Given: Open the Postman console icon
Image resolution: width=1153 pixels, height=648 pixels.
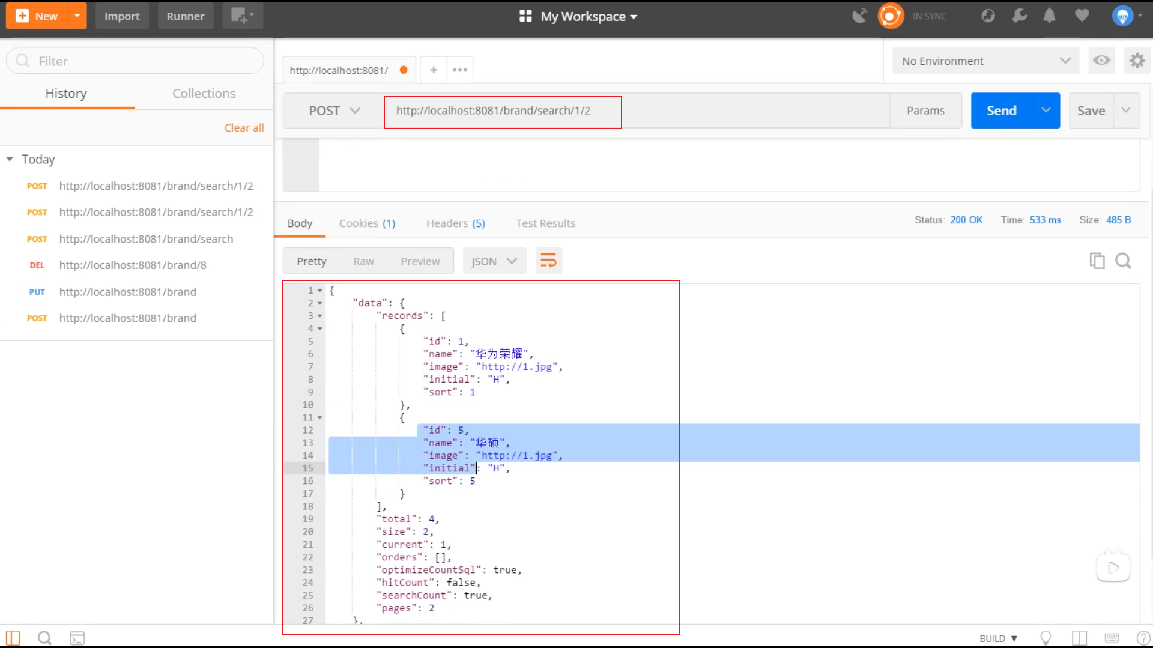Looking at the screenshot, I should click(77, 638).
